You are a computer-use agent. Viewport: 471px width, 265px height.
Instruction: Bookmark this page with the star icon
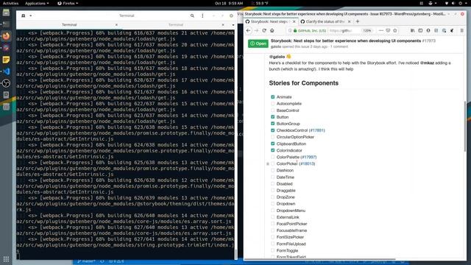tap(395, 30)
